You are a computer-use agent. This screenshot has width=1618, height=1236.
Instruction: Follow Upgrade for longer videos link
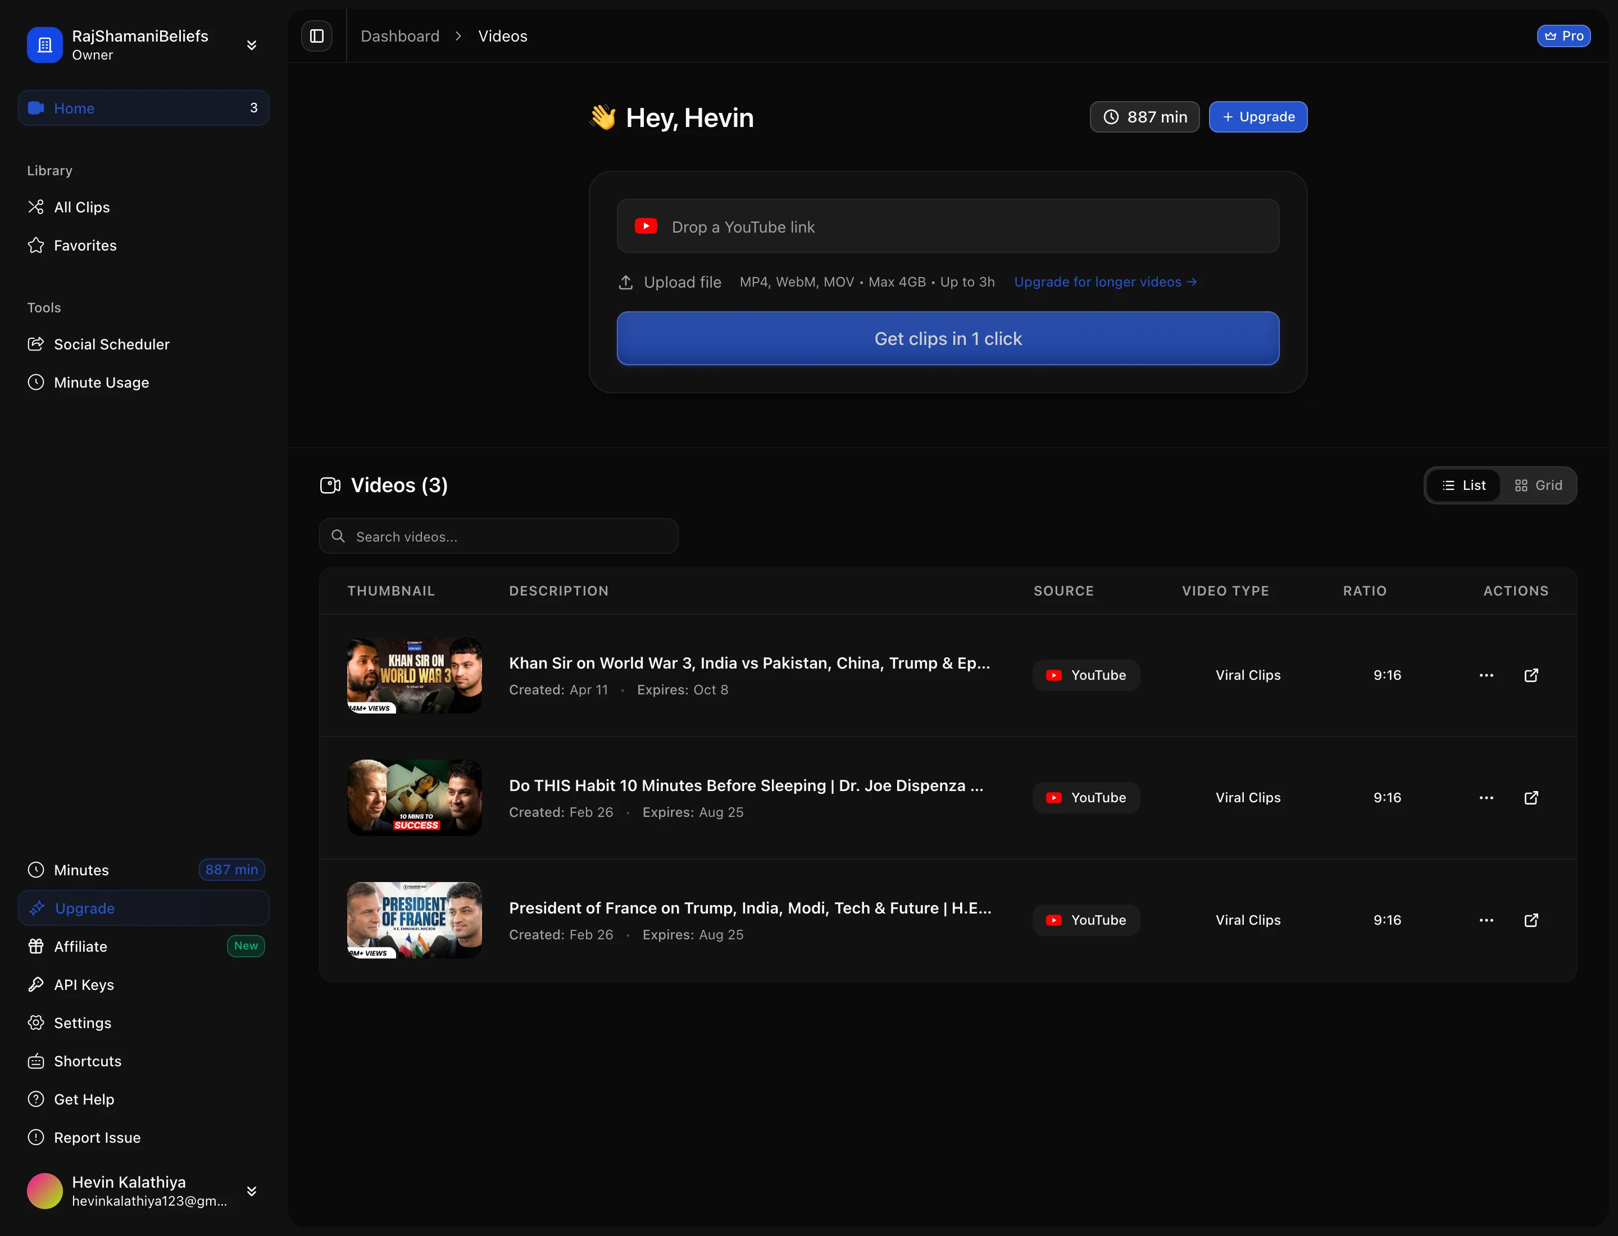coord(1105,283)
